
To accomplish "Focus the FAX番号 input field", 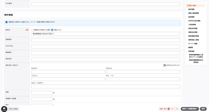I will 105,4.
